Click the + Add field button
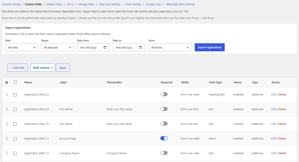Screen dimensions: 299x162 pyautogui.click(x=18, y=68)
